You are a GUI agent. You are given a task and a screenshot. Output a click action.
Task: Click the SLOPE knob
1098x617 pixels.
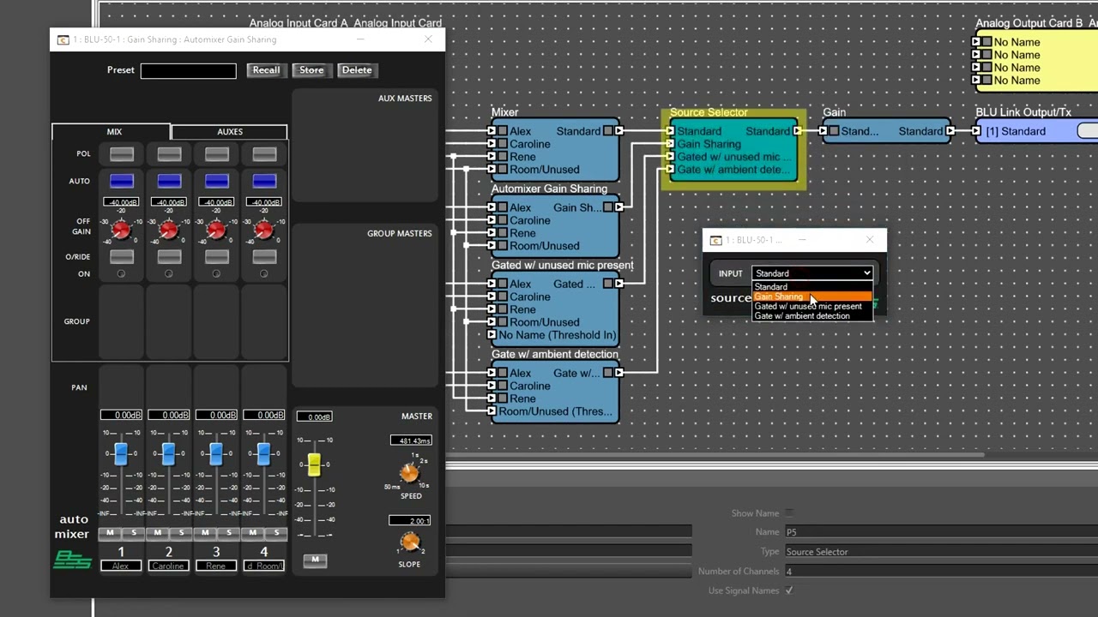(410, 542)
